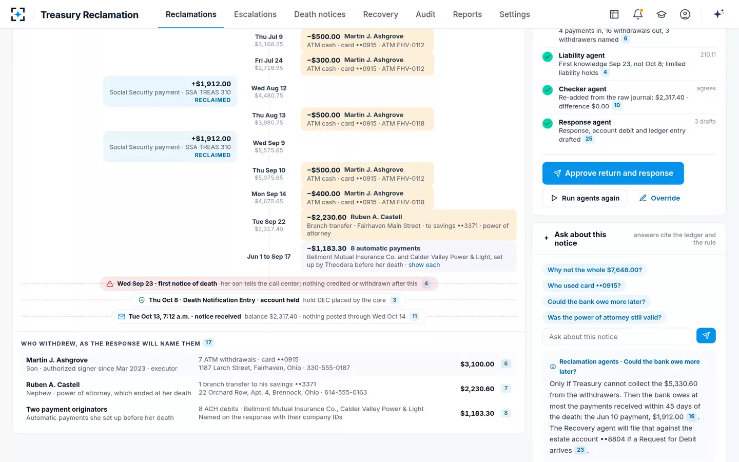Viewport: 739px width, 462px height.
Task: Click the envelope icon on notice received
Action: pyautogui.click(x=122, y=317)
